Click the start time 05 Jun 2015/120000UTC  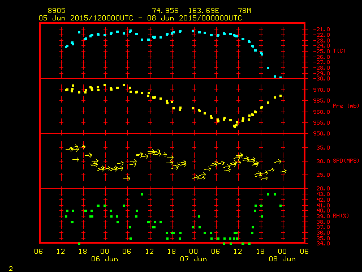click(x=86, y=18)
